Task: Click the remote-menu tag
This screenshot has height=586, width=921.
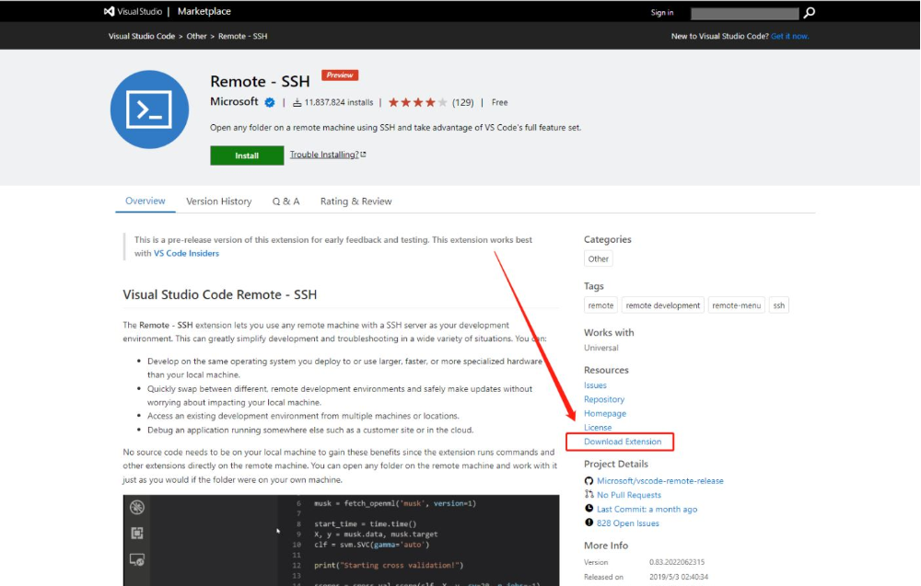Action: (736, 305)
